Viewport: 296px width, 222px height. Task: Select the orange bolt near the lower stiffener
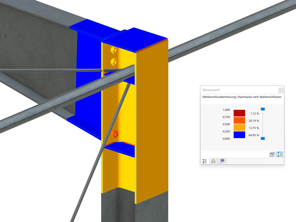pyautogui.click(x=114, y=134)
